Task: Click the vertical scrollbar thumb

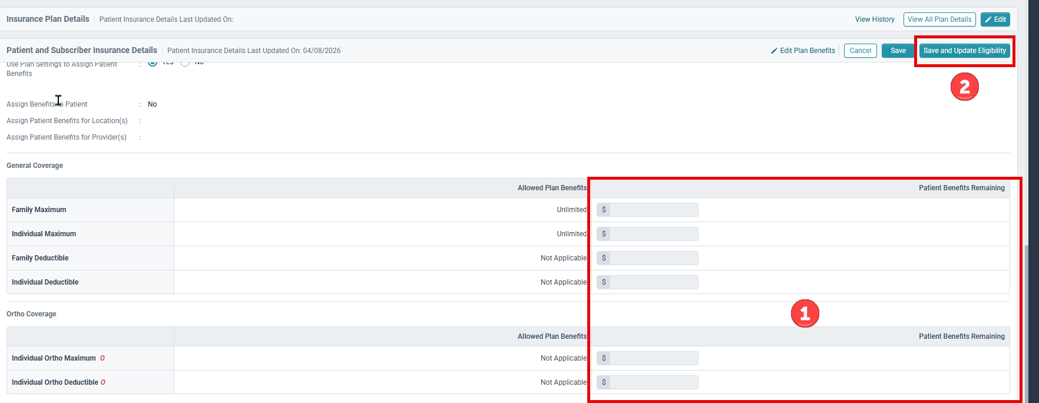Action: [x=1027, y=323]
